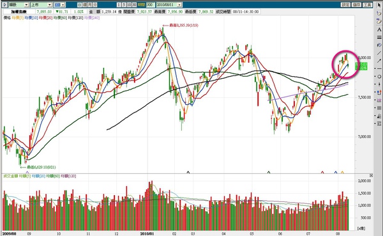The width and height of the screenshot is (383, 236).
Task: Switch to daily (日) chart period
Action: (80, 4)
